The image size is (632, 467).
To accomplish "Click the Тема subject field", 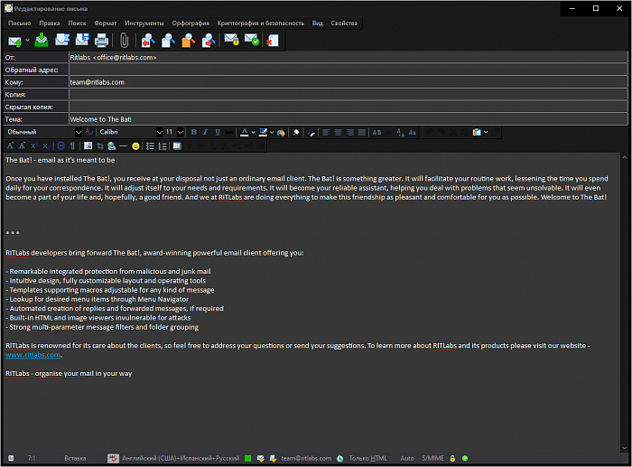I will (x=349, y=119).
